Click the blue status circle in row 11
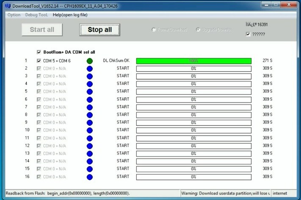 (x=89, y=138)
